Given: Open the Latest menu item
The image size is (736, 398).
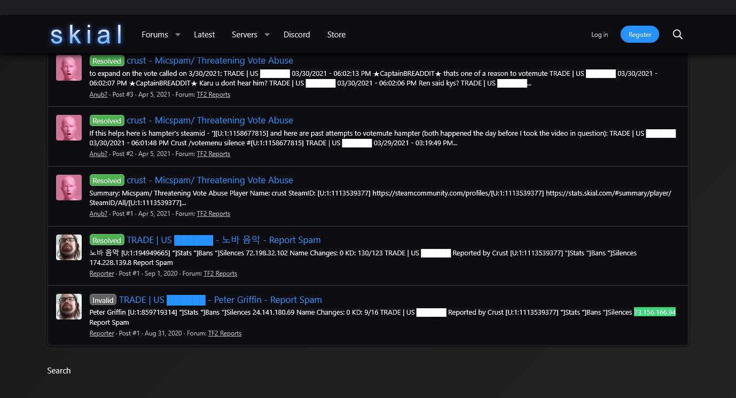Looking at the screenshot, I should click(204, 34).
